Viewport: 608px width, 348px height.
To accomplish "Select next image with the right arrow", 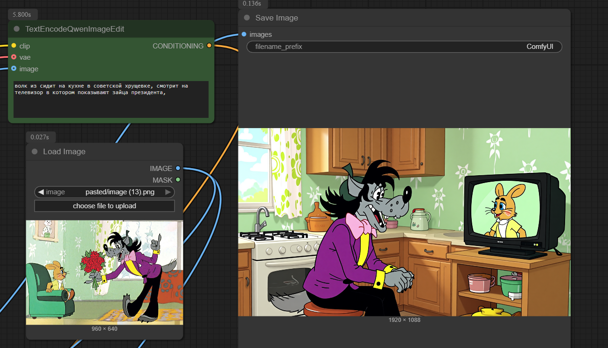I will point(168,192).
